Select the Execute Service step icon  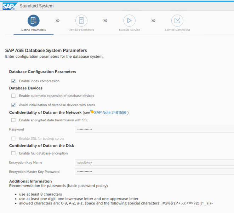coord(129,21)
